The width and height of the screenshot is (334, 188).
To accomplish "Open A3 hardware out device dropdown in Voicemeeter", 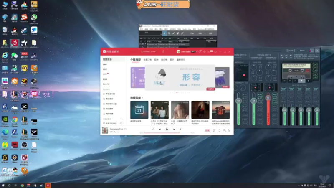I will tap(291, 56).
